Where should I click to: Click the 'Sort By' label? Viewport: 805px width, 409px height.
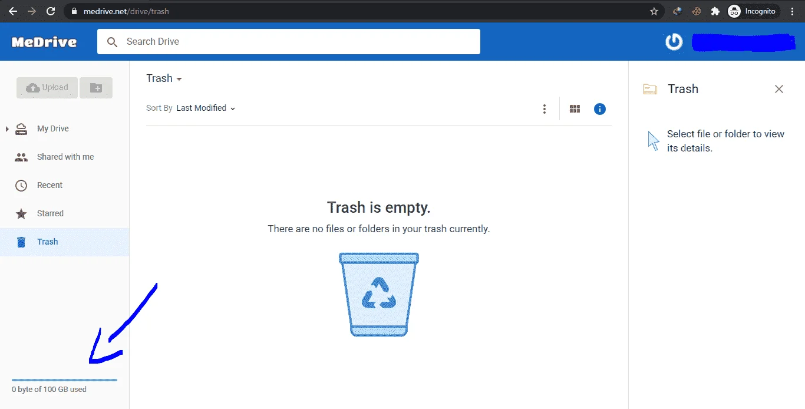(x=159, y=108)
